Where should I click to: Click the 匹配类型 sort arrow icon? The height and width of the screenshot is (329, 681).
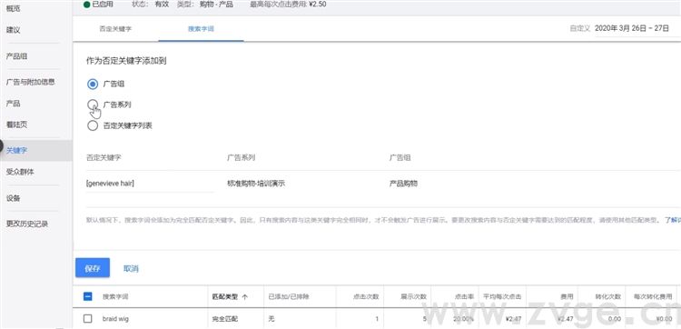[x=244, y=297]
